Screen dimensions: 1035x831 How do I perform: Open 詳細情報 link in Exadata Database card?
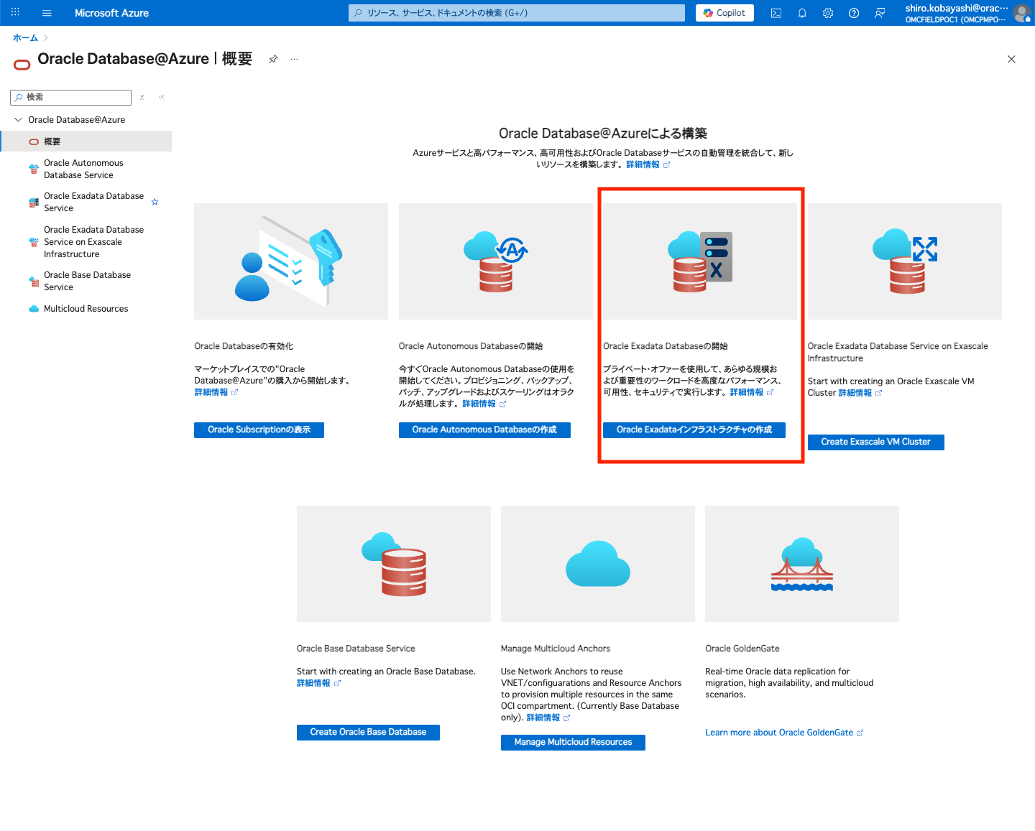(752, 392)
